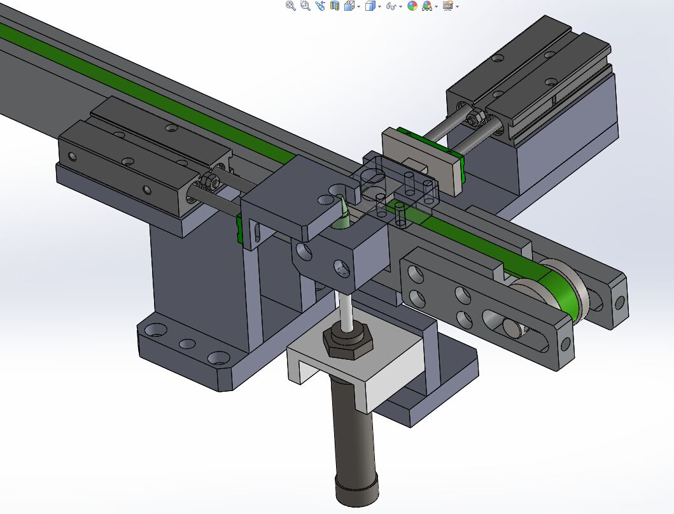Click the Display Style cube icon
The width and height of the screenshot is (674, 514).
point(370,6)
